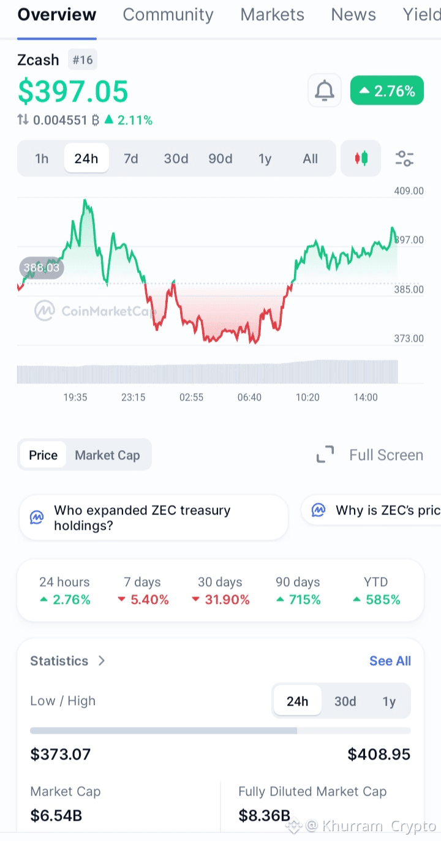Tap the Zcash #16 rank badge

[x=82, y=59]
